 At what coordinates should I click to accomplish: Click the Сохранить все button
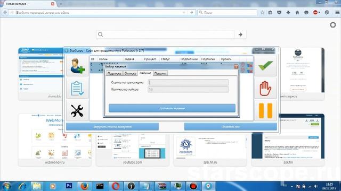click(231, 127)
